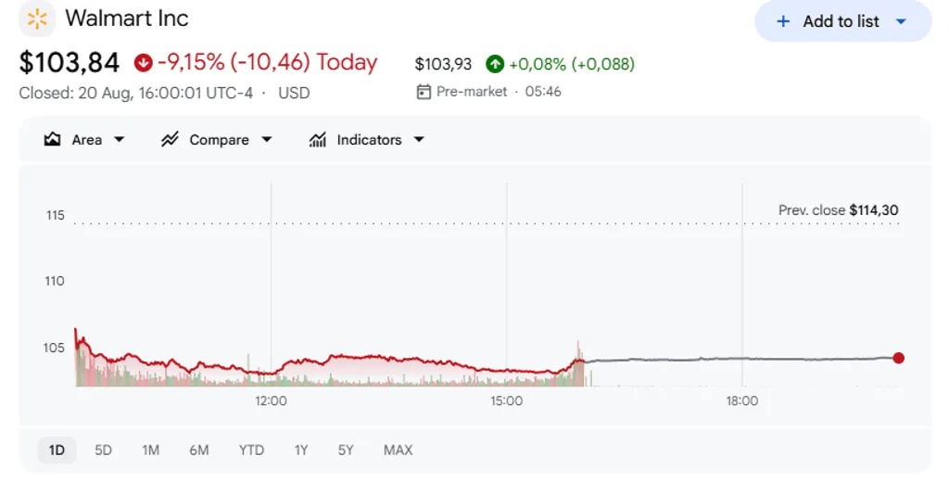Screen dimensions: 949x482
Task: Click the 15:00 time axis label
Action: point(507,400)
